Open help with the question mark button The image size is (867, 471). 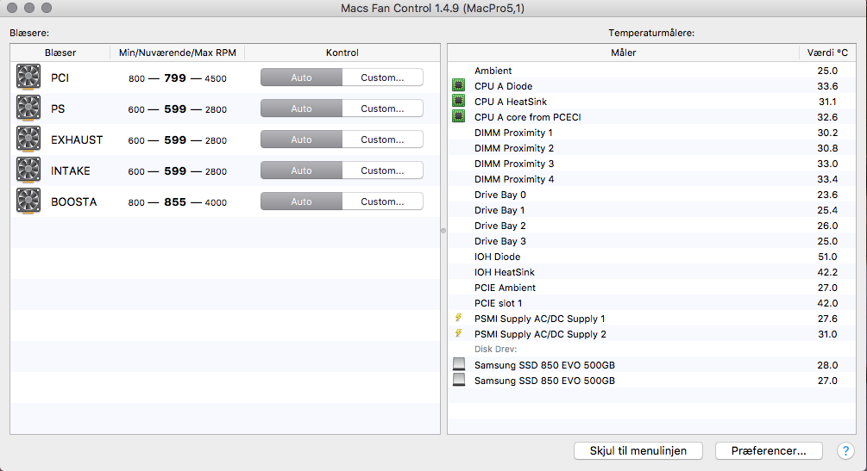[845, 450]
